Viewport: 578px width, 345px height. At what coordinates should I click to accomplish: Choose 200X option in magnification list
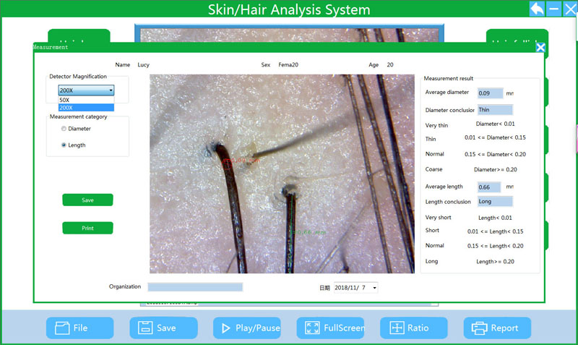(x=66, y=107)
